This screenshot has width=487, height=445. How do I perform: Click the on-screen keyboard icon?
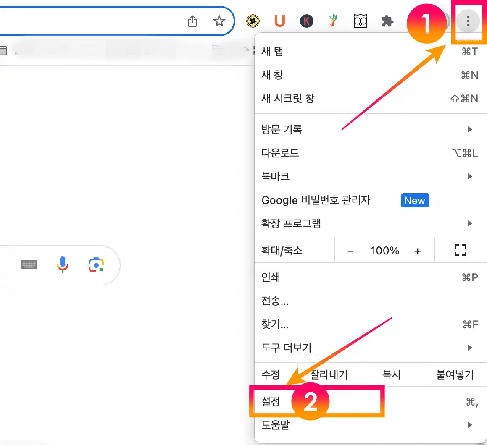click(29, 265)
